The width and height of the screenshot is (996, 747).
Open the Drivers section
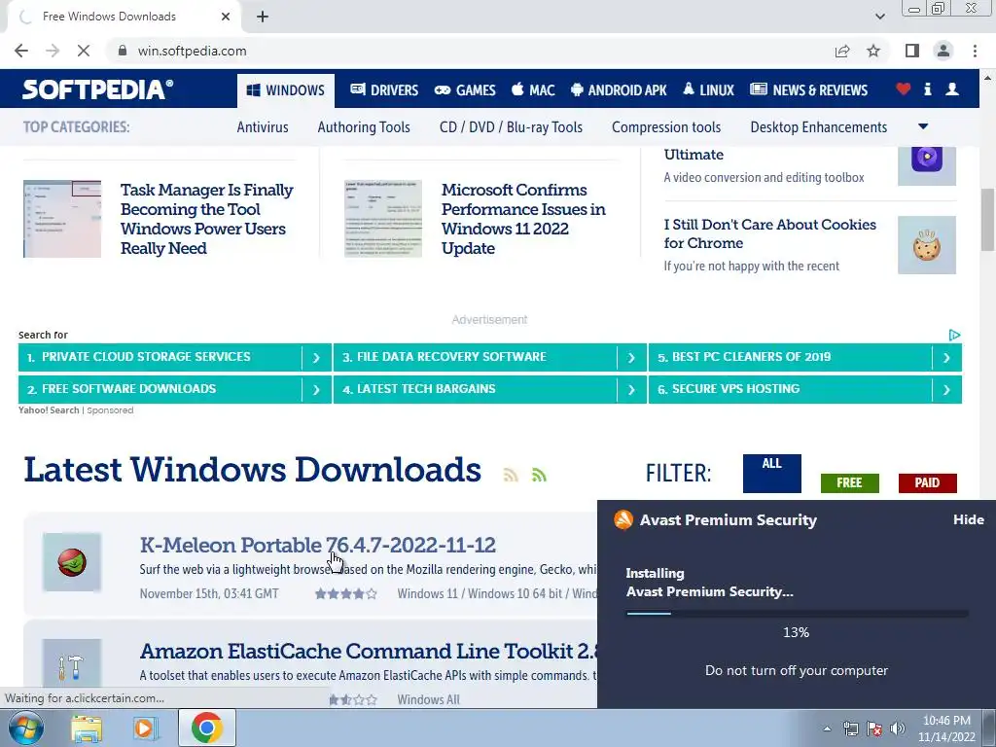384,90
